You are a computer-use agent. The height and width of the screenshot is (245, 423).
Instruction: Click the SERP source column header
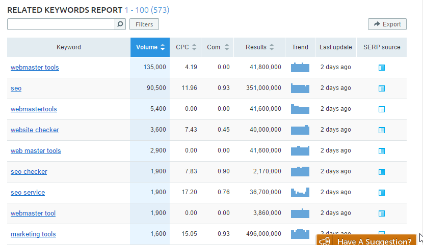click(382, 47)
